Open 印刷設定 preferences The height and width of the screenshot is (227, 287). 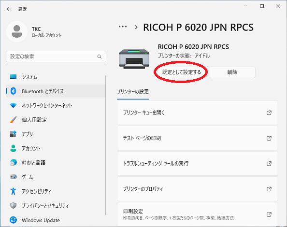click(197, 214)
